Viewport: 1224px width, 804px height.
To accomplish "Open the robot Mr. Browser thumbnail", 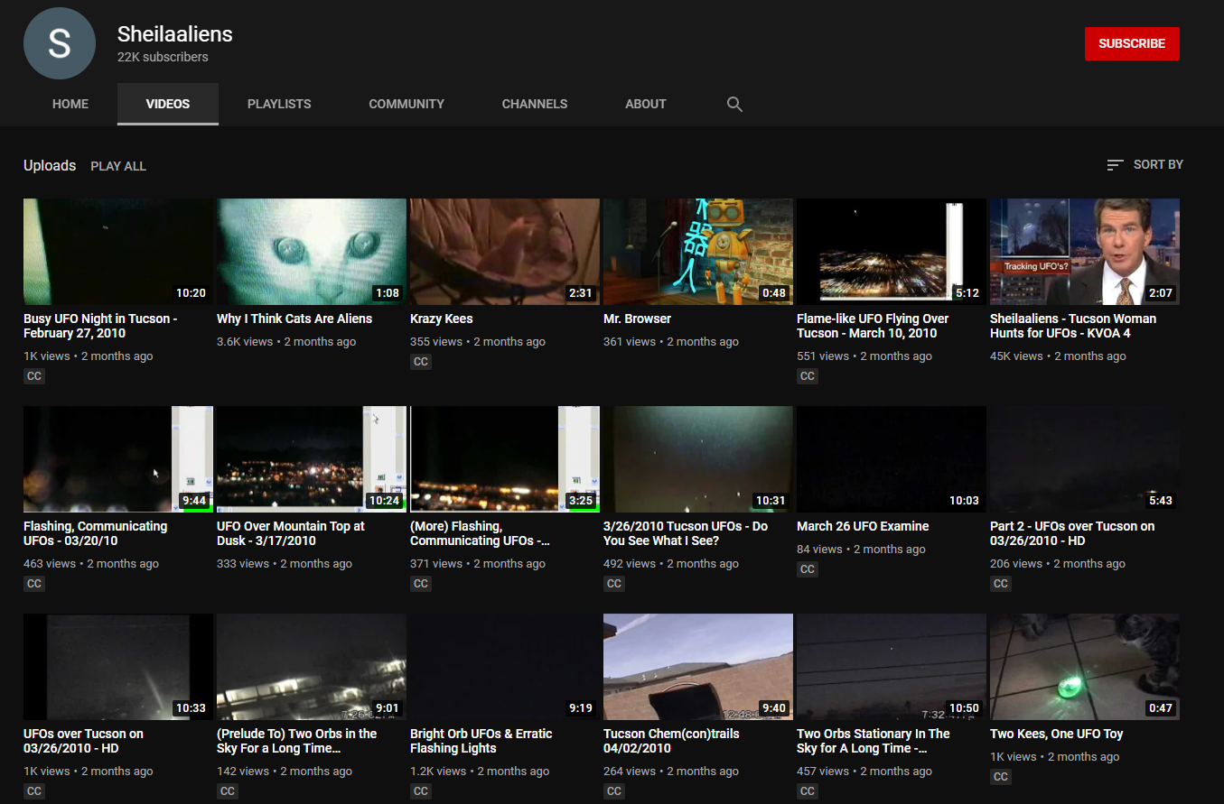I will 698,252.
